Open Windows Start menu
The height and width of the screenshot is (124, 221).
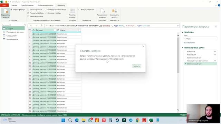(63, 120)
